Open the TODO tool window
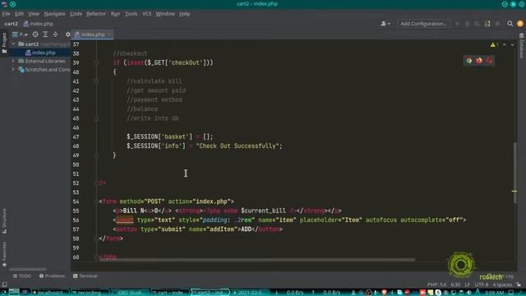Viewport: 526px width, 296px height. (x=22, y=276)
